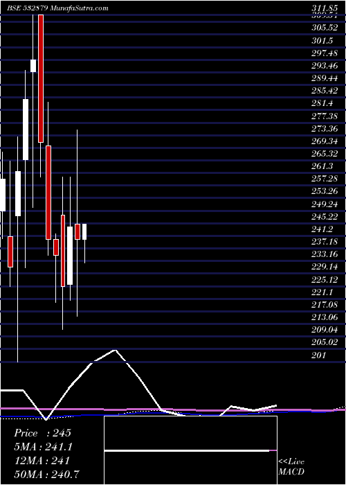Image resolution: width=346 pixels, height=485 pixels.
Task: Click the Price : 245 readout
Action: coord(43,433)
